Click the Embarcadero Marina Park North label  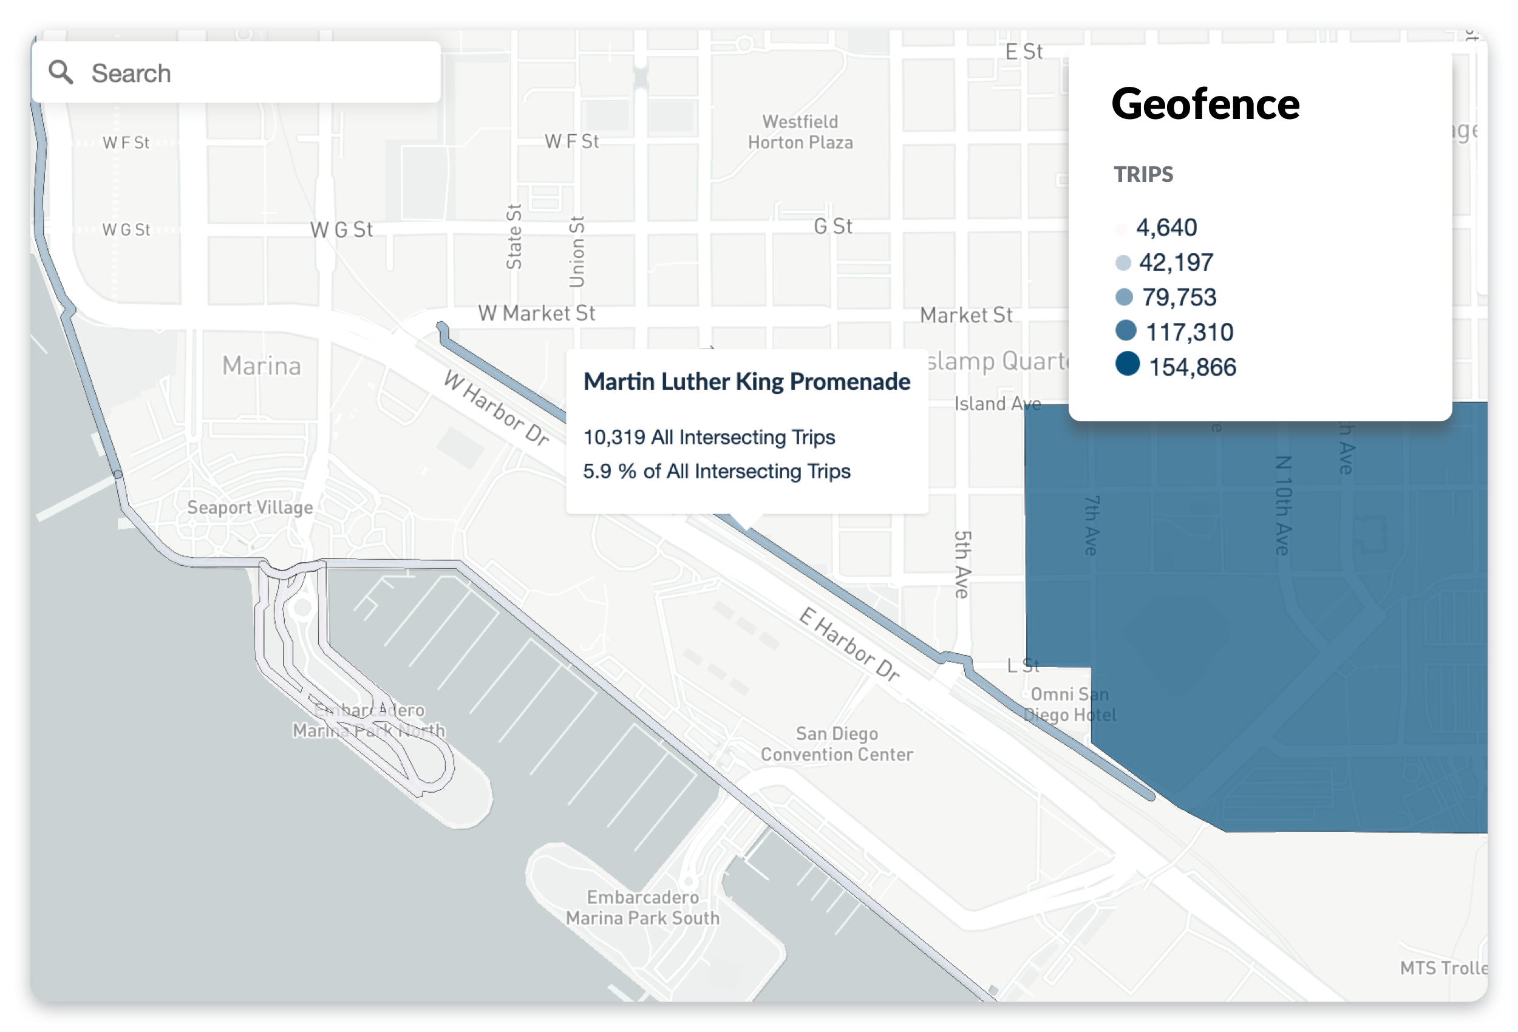coord(369,720)
